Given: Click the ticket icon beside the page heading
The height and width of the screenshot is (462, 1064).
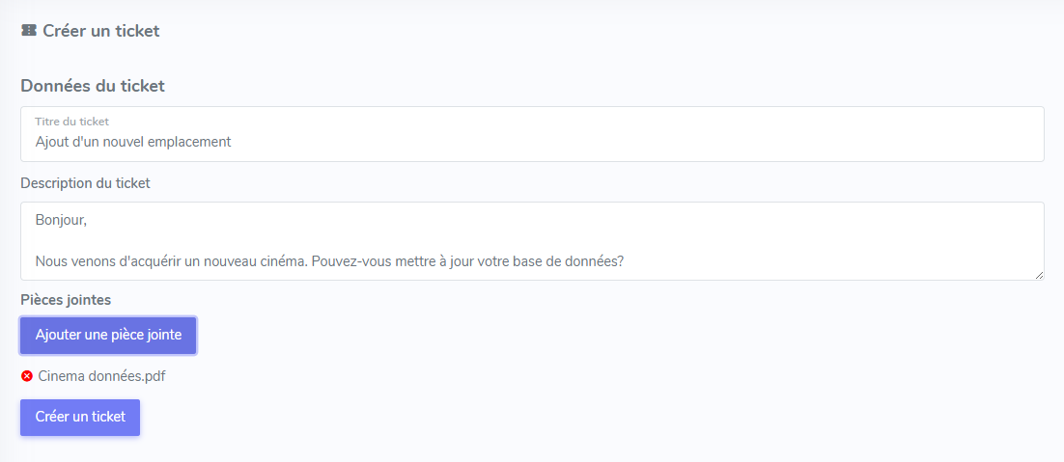Looking at the screenshot, I should tap(28, 31).
